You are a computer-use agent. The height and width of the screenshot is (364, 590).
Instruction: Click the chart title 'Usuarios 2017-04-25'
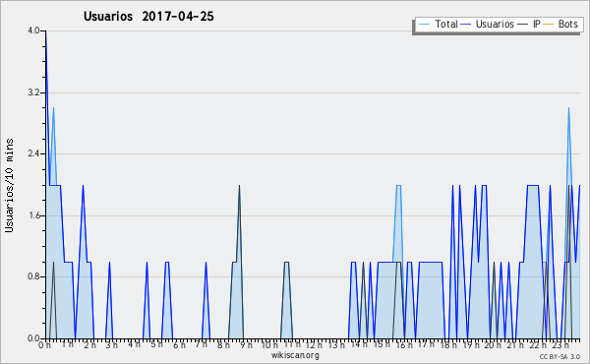click(148, 16)
